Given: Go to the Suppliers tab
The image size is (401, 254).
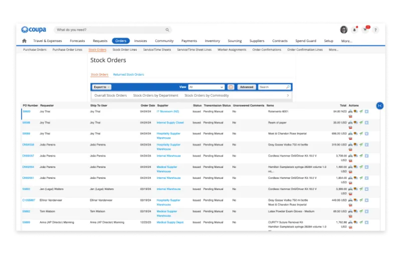Looking at the screenshot, I should [257, 41].
